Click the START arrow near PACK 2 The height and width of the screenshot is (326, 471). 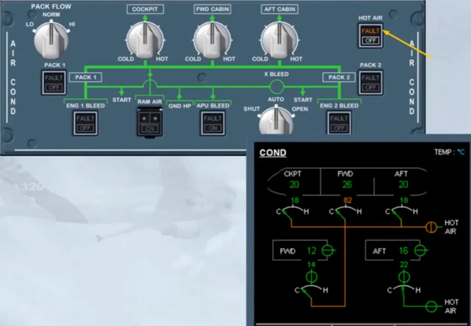[x=303, y=91]
